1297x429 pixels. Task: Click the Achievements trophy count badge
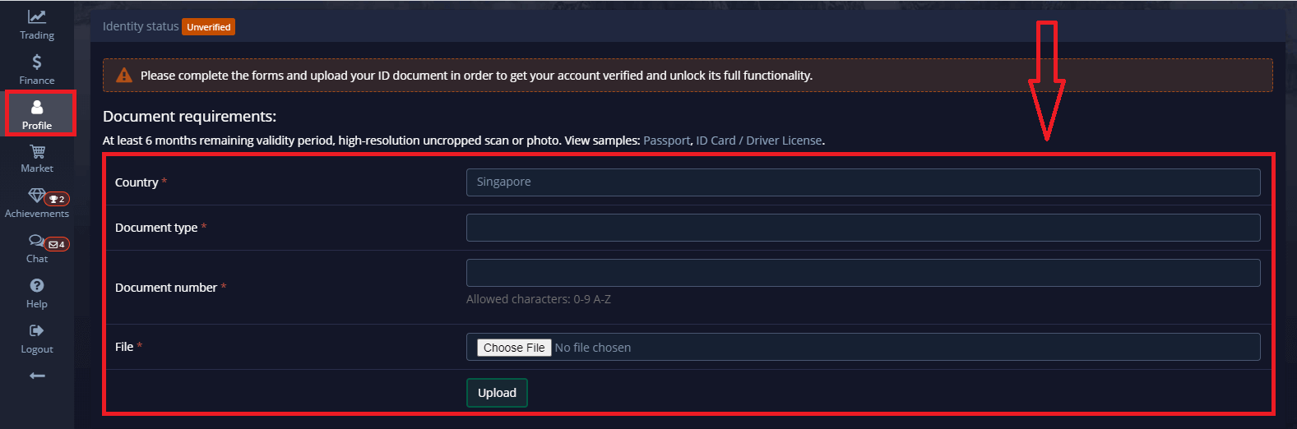(x=58, y=199)
